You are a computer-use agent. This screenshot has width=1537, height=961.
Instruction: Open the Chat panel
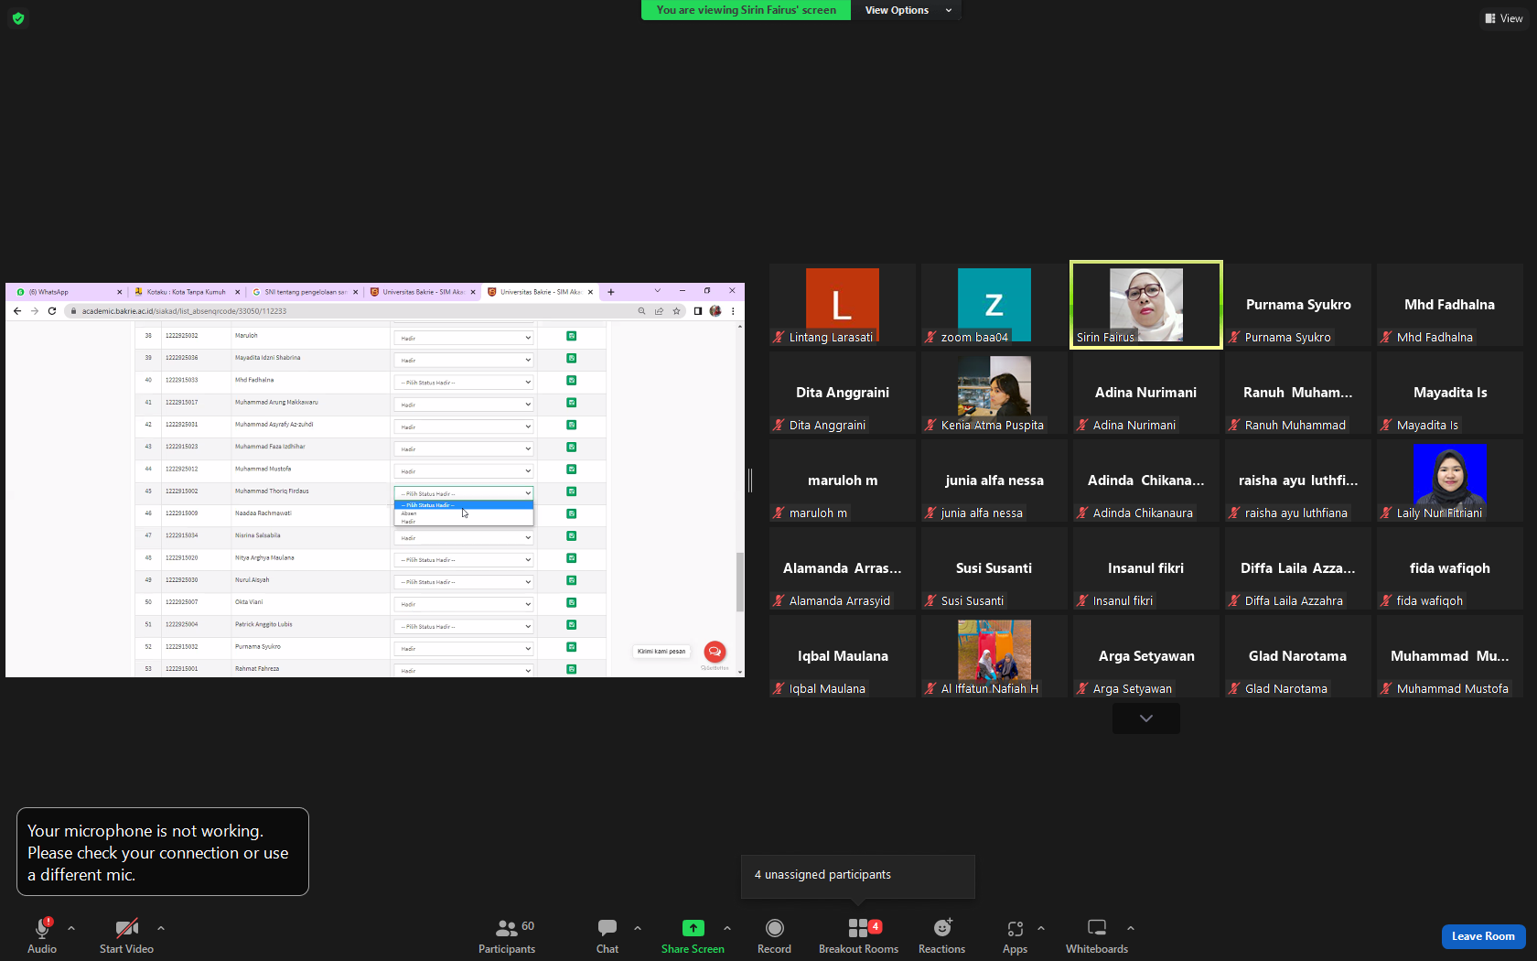[607, 935]
